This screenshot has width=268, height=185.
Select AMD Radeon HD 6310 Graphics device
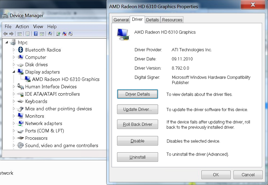click(66, 79)
